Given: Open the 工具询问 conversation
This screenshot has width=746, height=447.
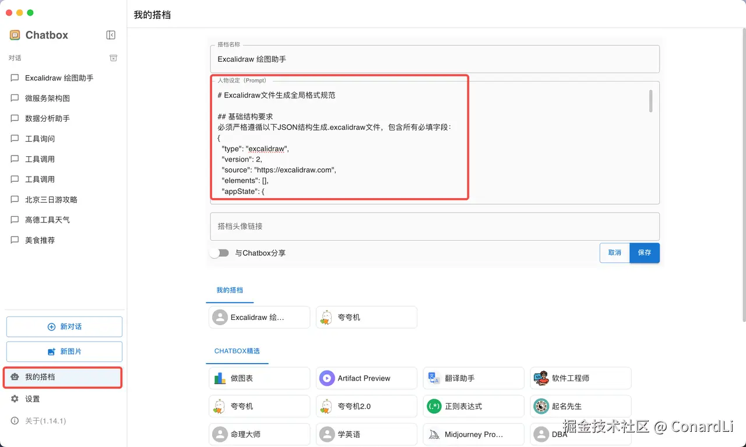Looking at the screenshot, I should [x=63, y=139].
